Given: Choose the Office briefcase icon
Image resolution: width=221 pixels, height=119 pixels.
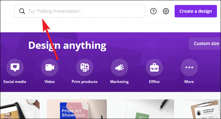Looking at the screenshot, I should click(154, 67).
